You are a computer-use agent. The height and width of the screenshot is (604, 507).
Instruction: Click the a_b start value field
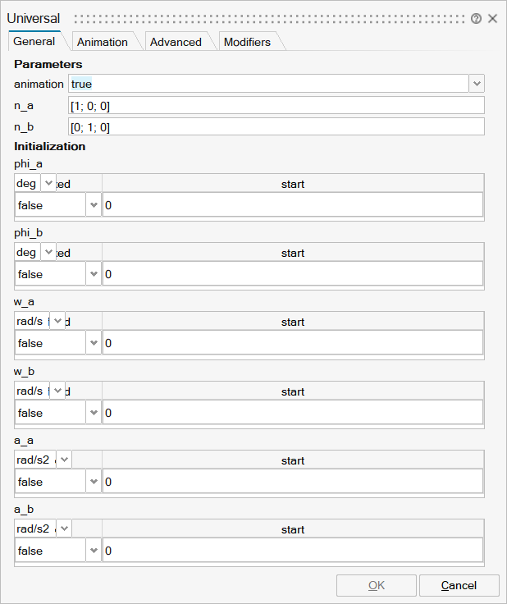click(x=293, y=551)
